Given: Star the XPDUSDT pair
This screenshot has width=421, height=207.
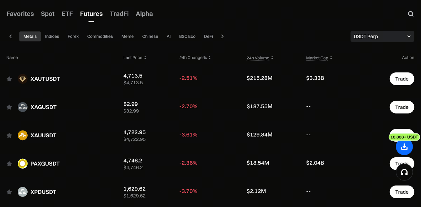Looking at the screenshot, I should click(x=9, y=192).
